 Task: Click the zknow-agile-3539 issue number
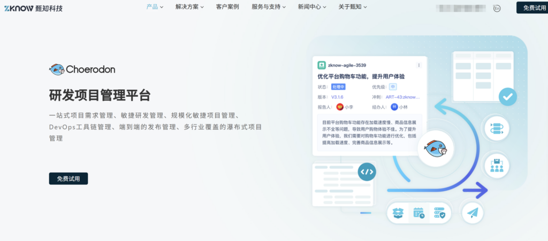click(347, 65)
